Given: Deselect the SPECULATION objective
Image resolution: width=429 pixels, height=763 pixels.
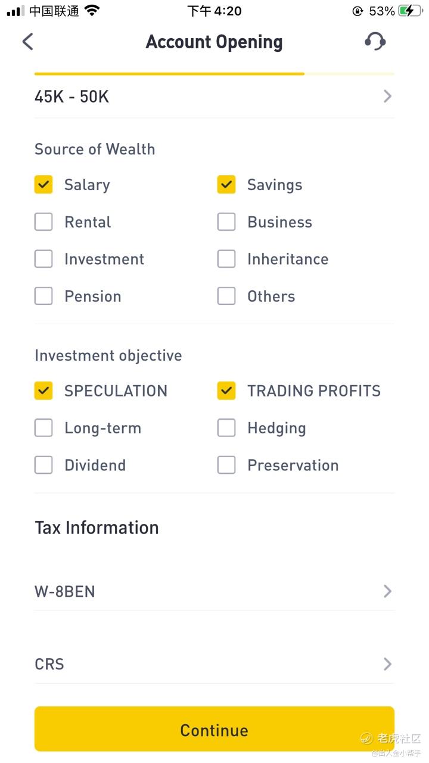Looking at the screenshot, I should (43, 391).
